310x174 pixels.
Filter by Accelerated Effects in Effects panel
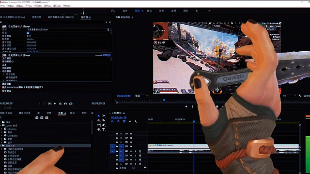coord(37,118)
